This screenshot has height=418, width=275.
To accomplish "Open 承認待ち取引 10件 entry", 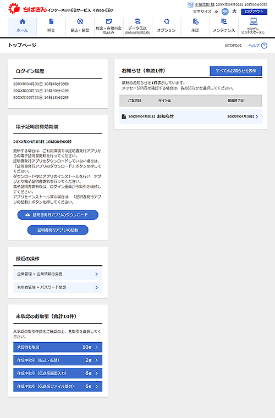I will (58, 347).
